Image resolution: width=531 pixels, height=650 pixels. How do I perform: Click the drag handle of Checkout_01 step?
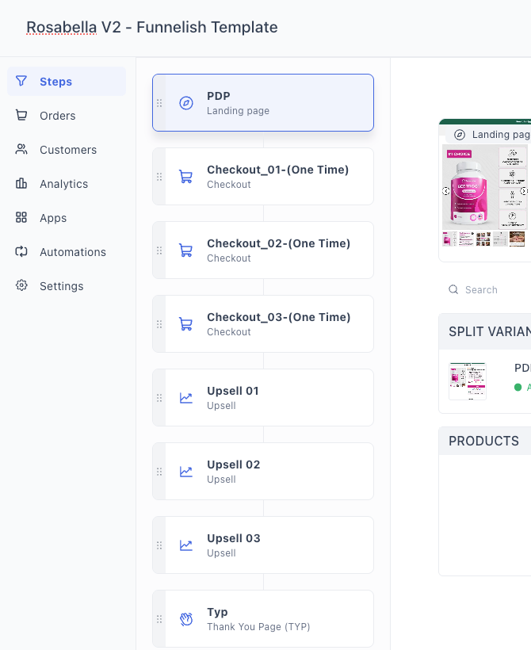tap(159, 177)
